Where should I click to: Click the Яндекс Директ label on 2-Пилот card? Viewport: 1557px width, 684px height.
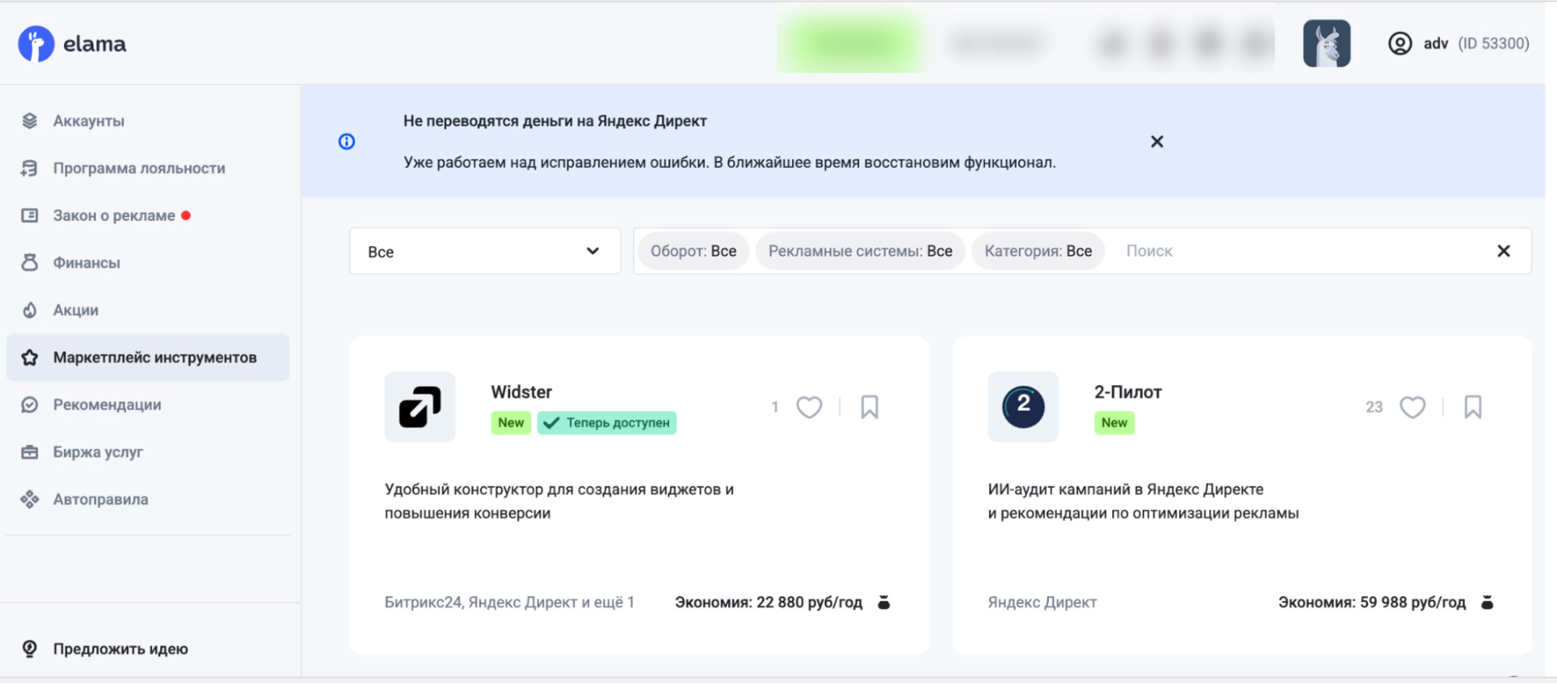coord(1042,602)
